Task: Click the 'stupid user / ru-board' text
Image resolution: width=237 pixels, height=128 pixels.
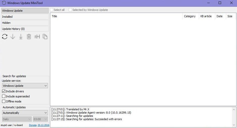Action: click(x=12, y=125)
